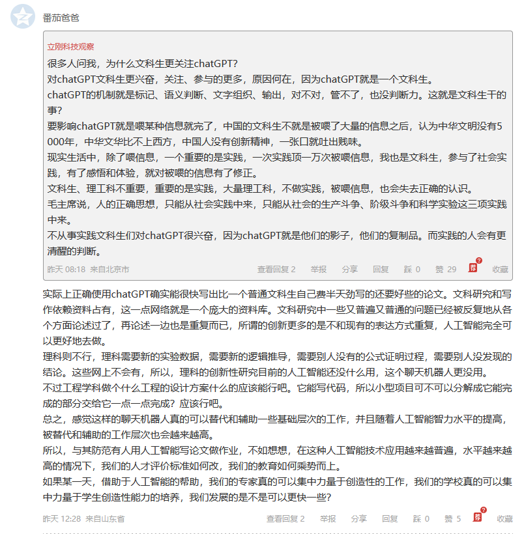524x534 pixels.
Task: Open the 番茄爸爸 username link
Action: [x=61, y=18]
